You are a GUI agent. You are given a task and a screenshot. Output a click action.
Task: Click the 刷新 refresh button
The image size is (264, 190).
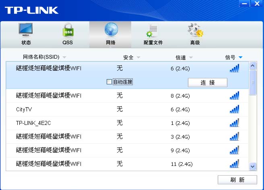[237, 180]
